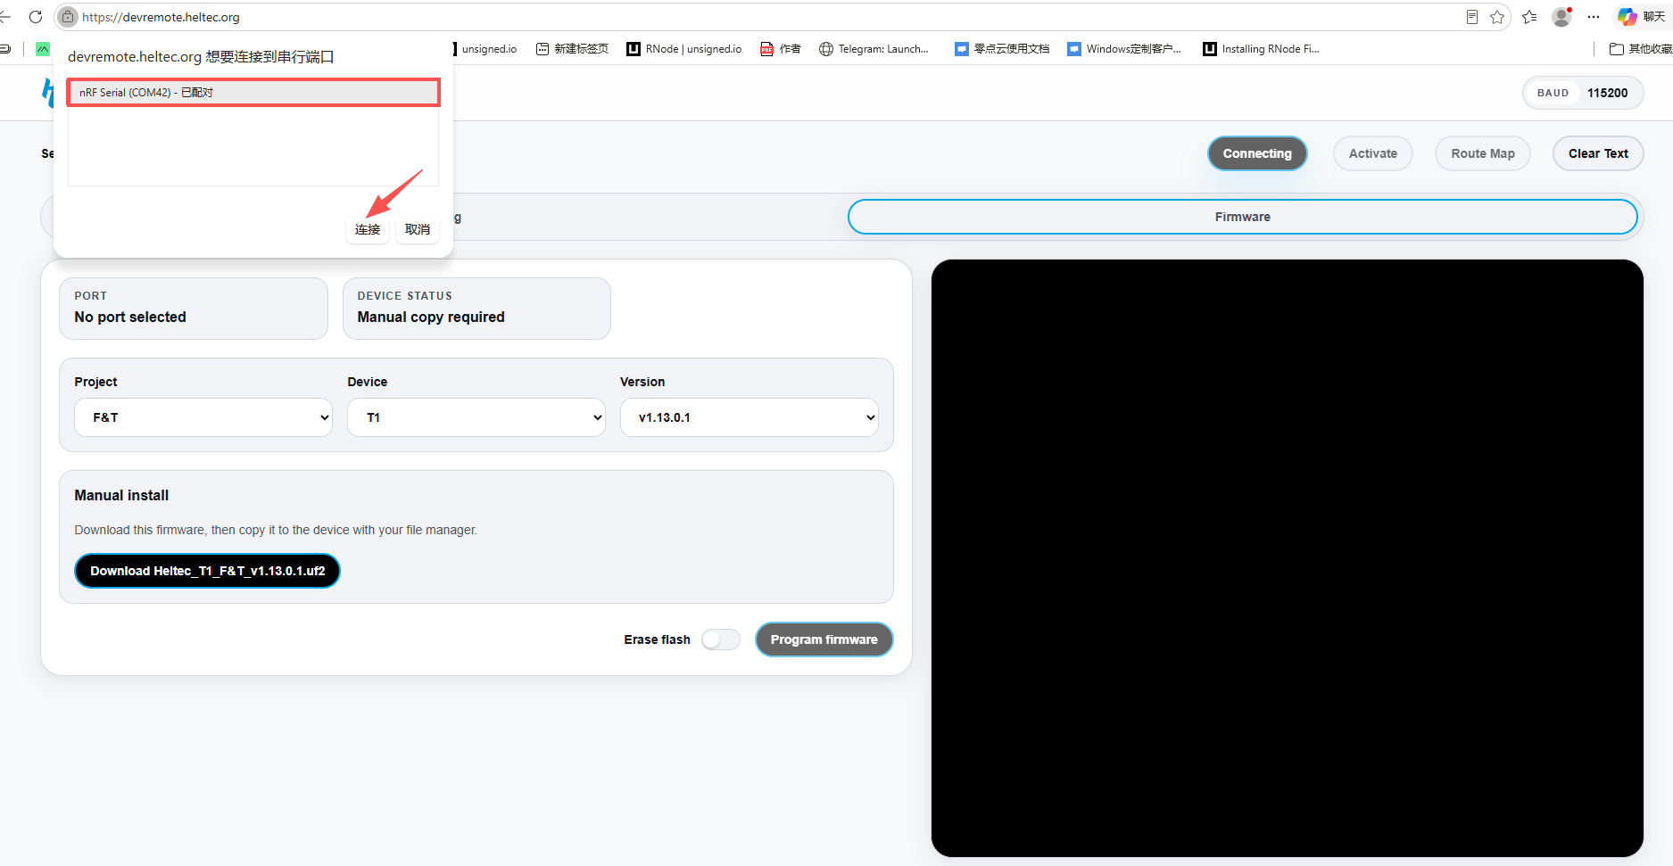Select nRF Serial (COM42) in port list
The image size is (1673, 866).
[253, 93]
